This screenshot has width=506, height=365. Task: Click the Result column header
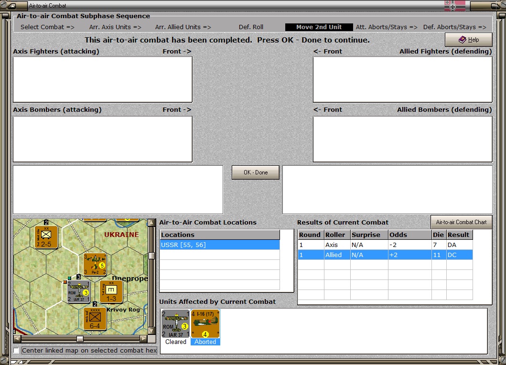[x=460, y=235]
